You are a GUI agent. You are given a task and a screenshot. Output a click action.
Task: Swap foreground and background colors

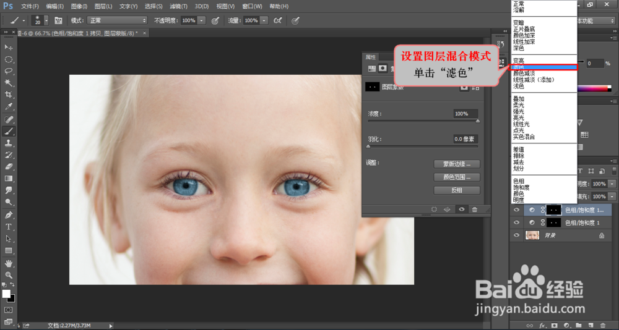[x=12, y=285]
